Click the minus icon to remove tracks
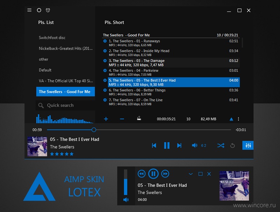Image resolution: width=280 pixels, height=212 pixels. (x=122, y=119)
